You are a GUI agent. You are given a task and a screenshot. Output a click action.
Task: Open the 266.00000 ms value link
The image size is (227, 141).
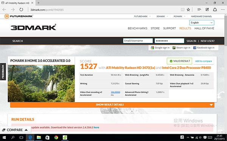point(115,92)
